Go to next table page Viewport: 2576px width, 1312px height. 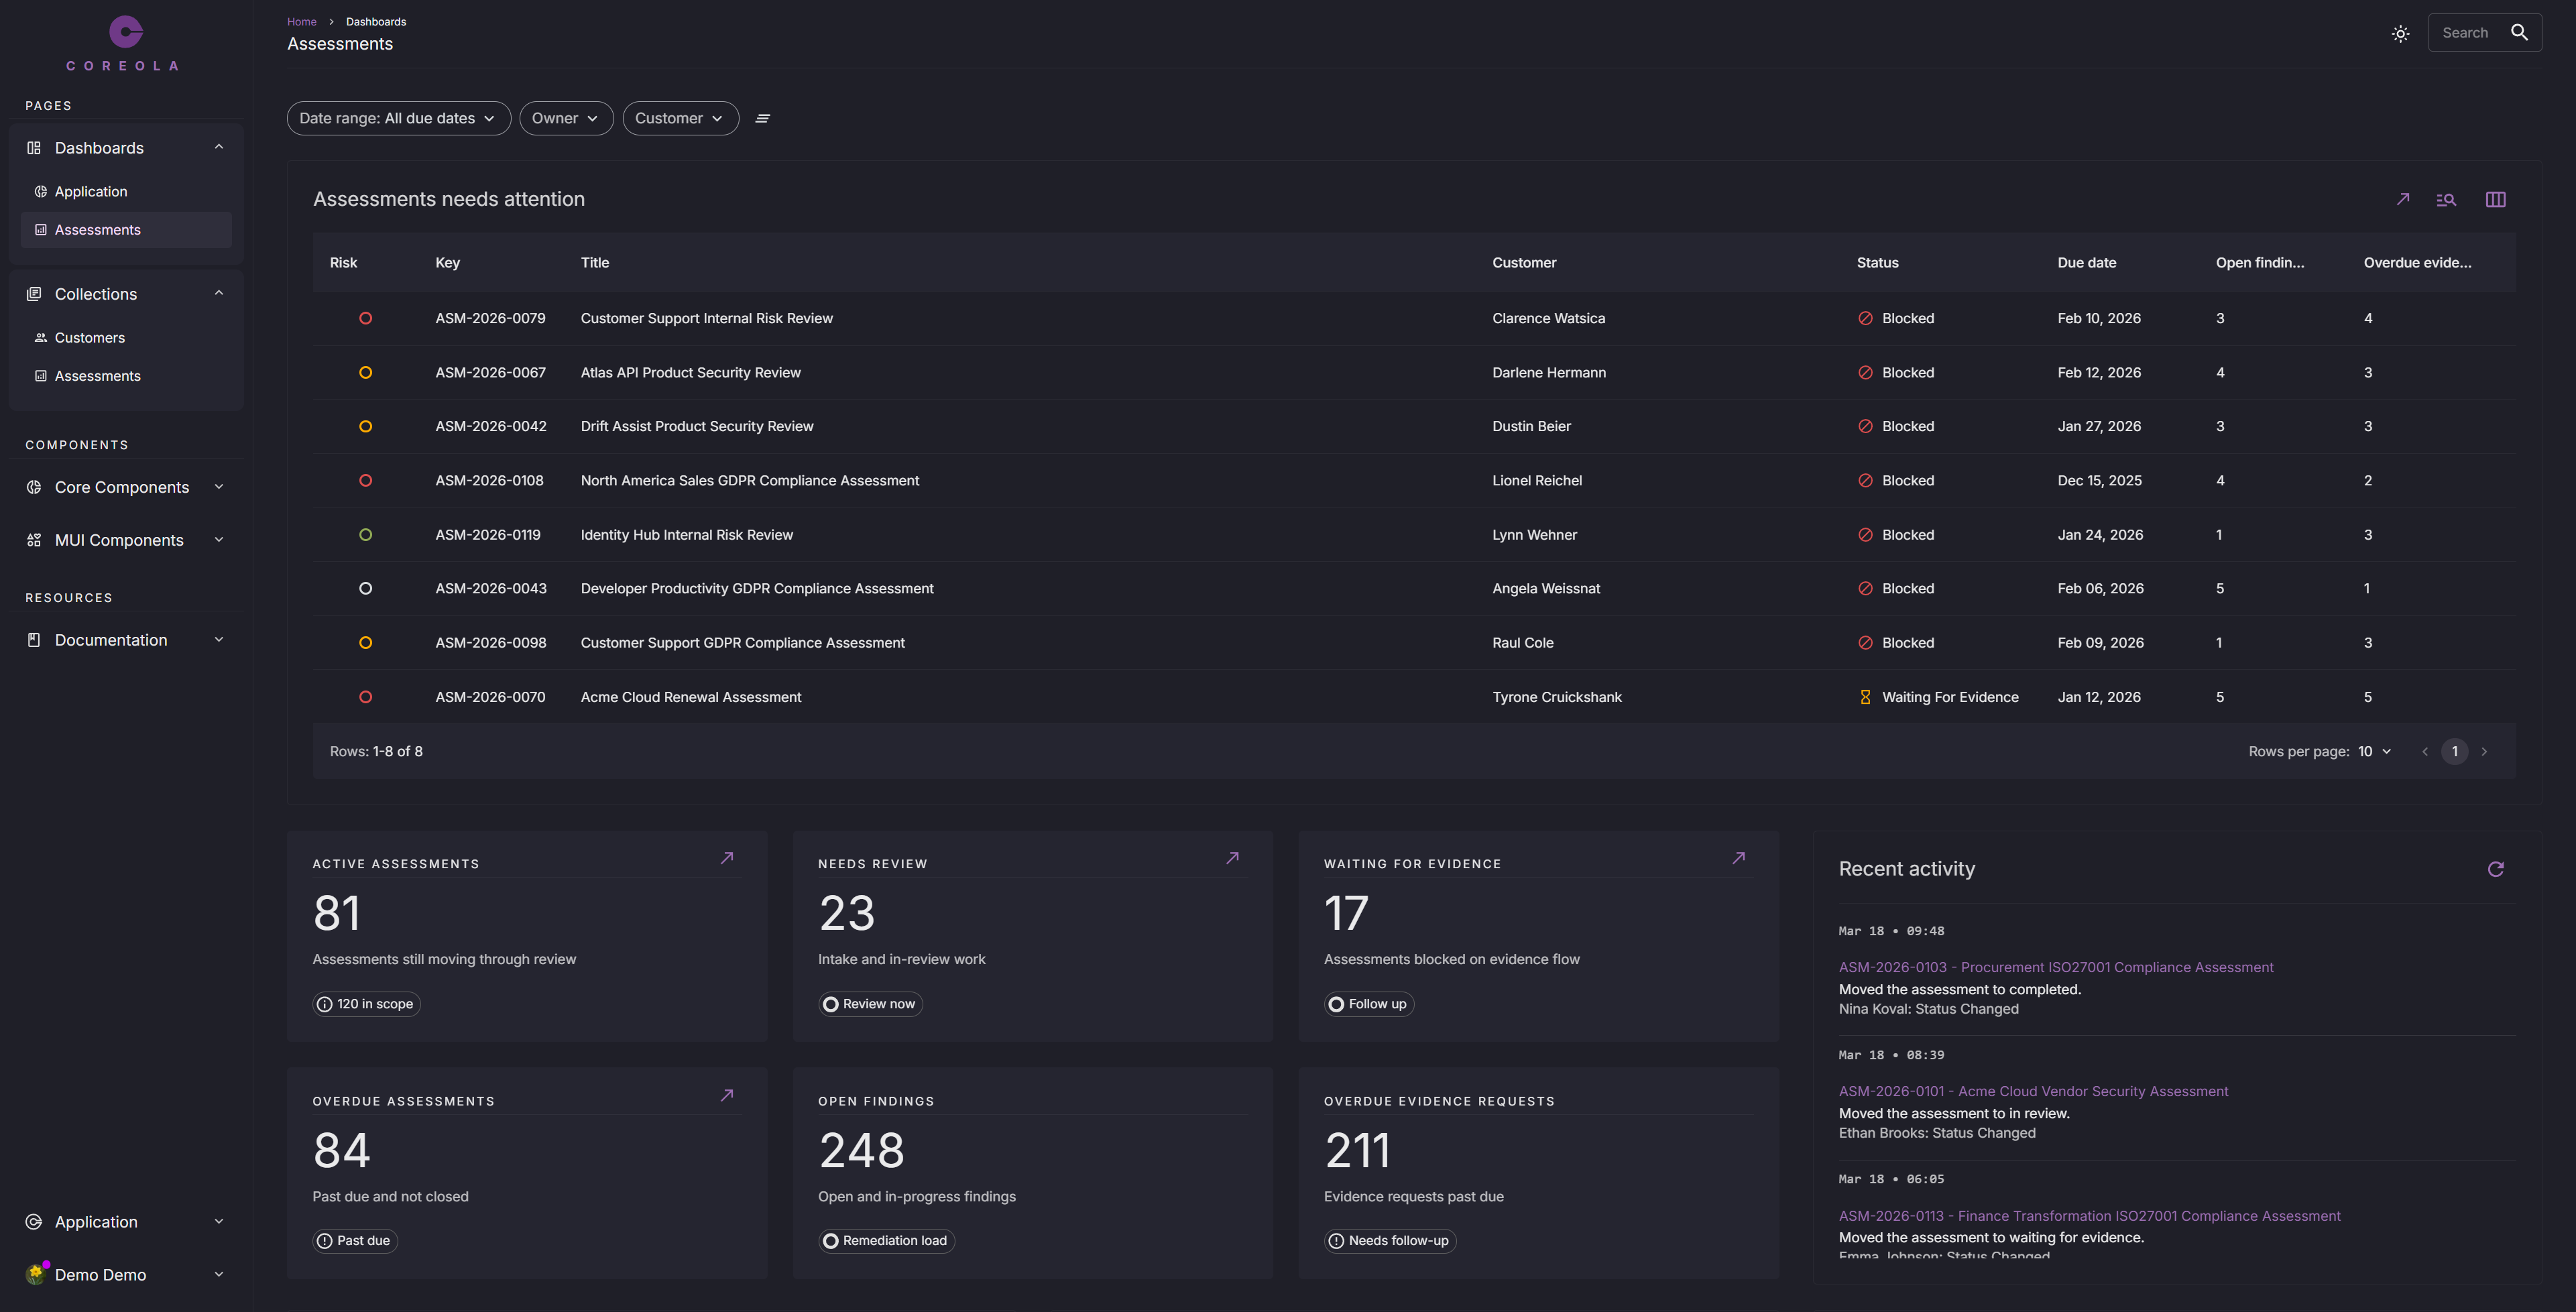pyautogui.click(x=2484, y=752)
